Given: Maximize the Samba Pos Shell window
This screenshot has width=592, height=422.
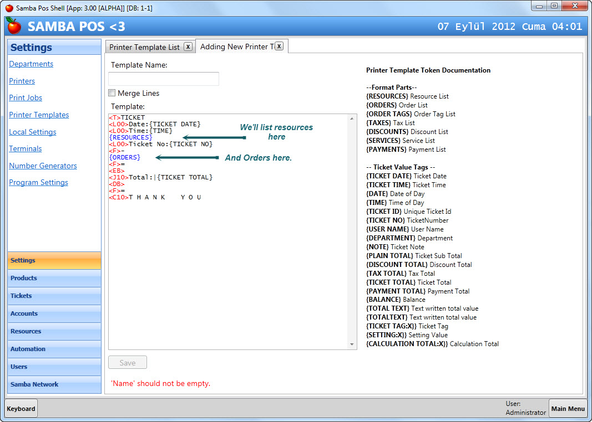Looking at the screenshot, I should 554,6.
